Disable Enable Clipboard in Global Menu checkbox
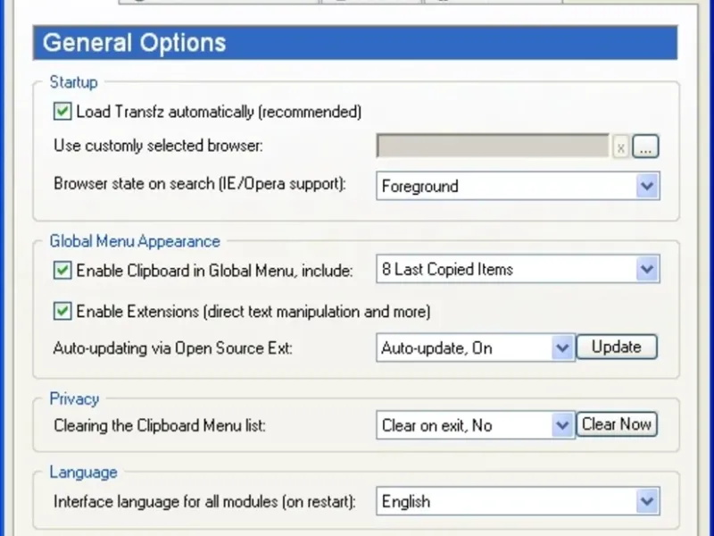The height and width of the screenshot is (536, 714). pos(62,270)
